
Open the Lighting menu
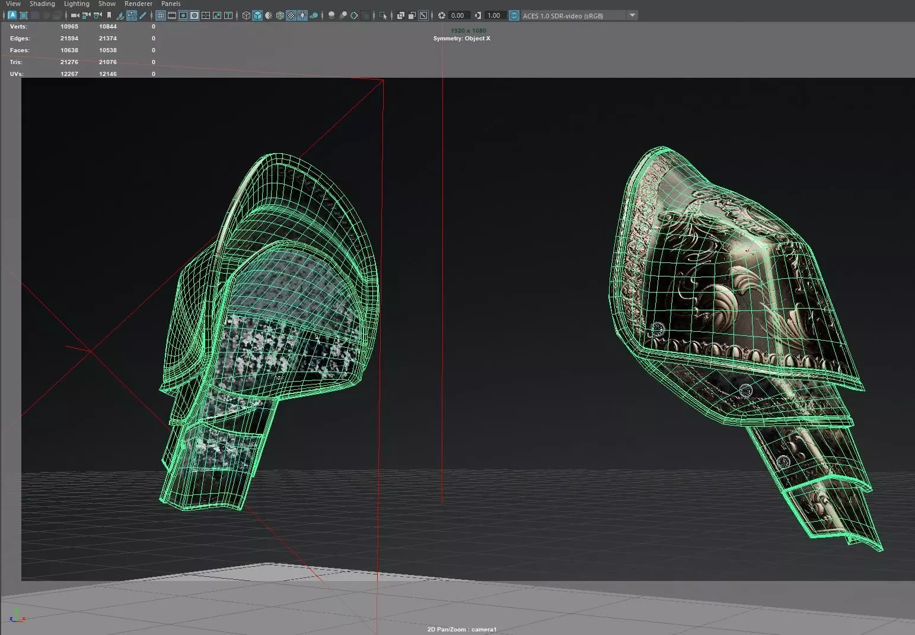76,4
